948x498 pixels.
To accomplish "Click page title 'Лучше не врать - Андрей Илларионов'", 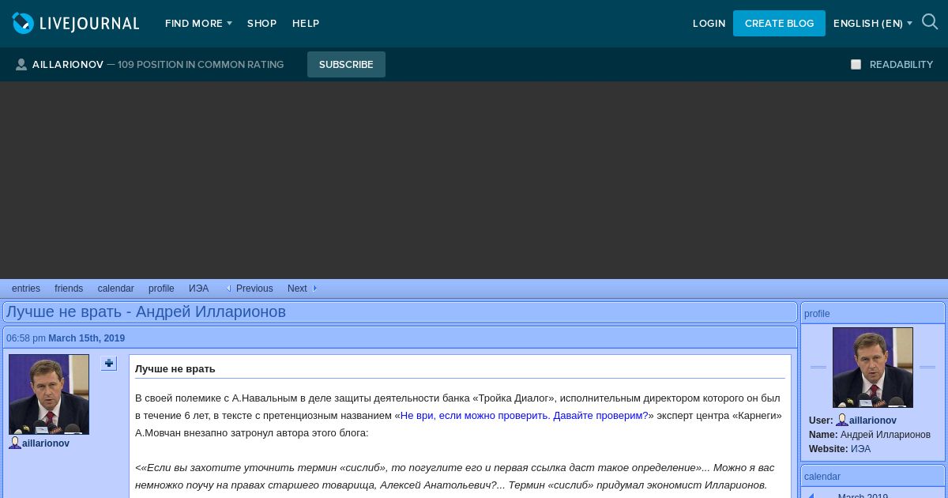I will pos(146,311).
